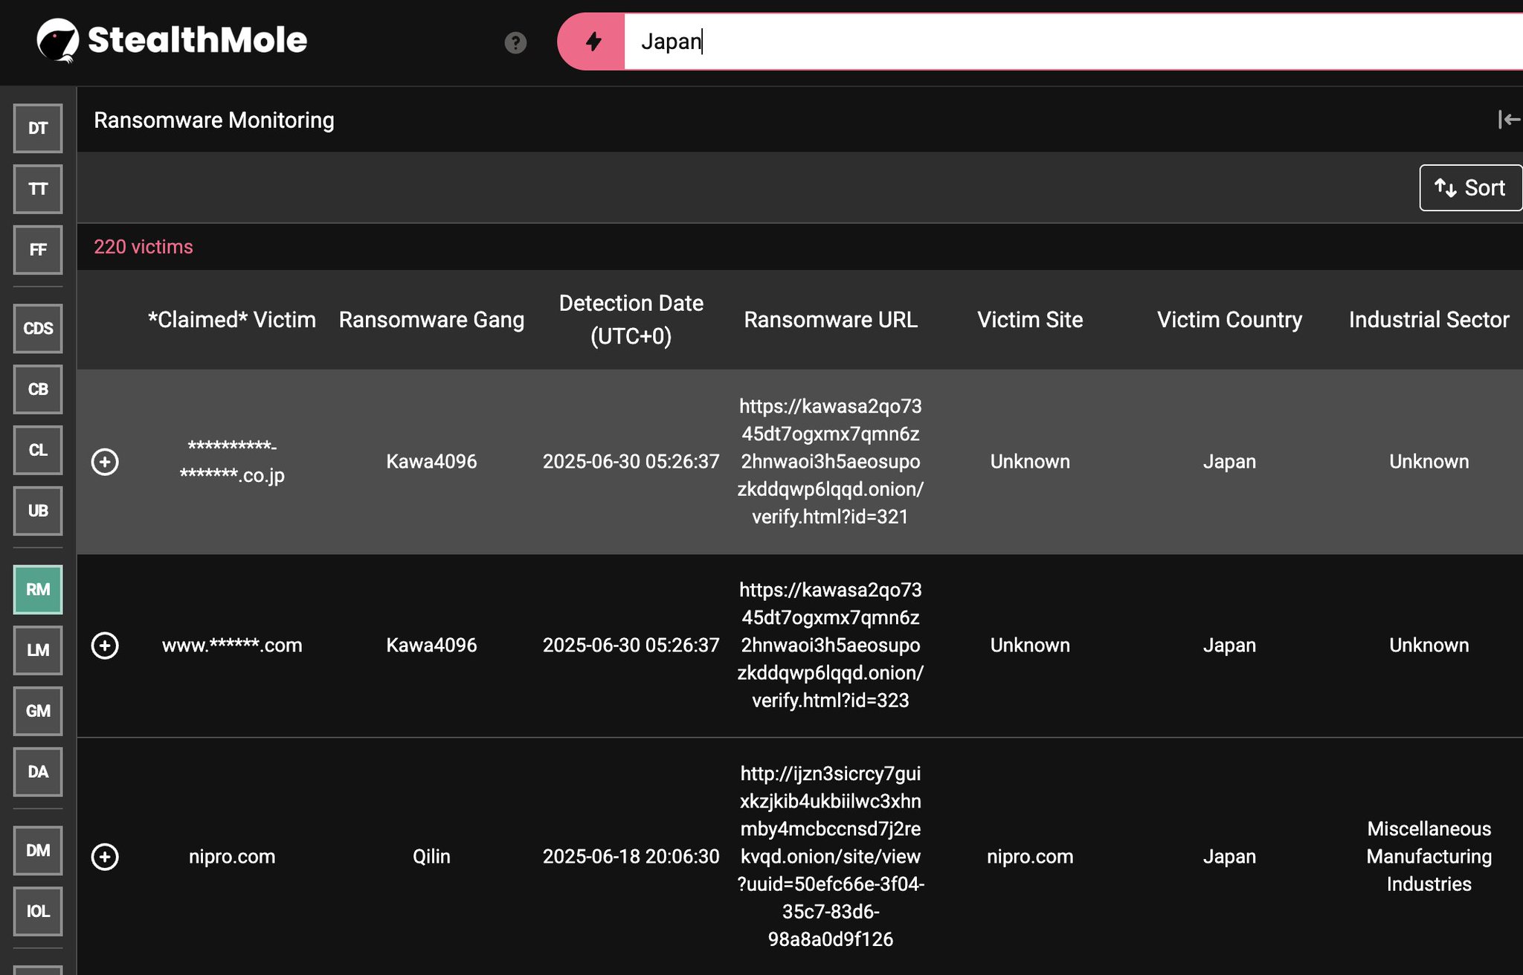Click the Victim Country column header
Image resolution: width=1523 pixels, height=975 pixels.
1229,320
